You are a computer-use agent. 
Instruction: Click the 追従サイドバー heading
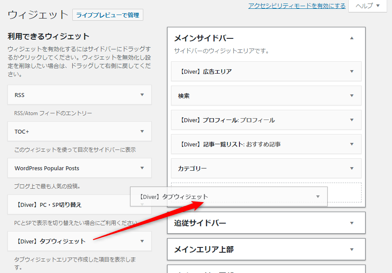200,223
